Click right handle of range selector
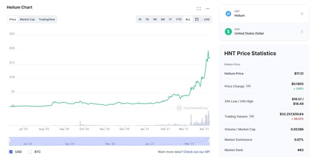This screenshot has height=157, width=315. (x=209, y=141)
